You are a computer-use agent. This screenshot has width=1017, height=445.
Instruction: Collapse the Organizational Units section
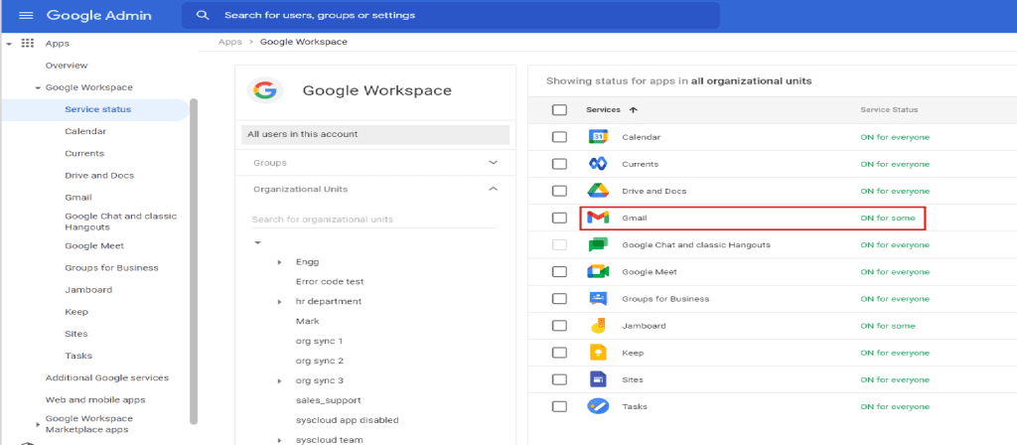tap(494, 189)
